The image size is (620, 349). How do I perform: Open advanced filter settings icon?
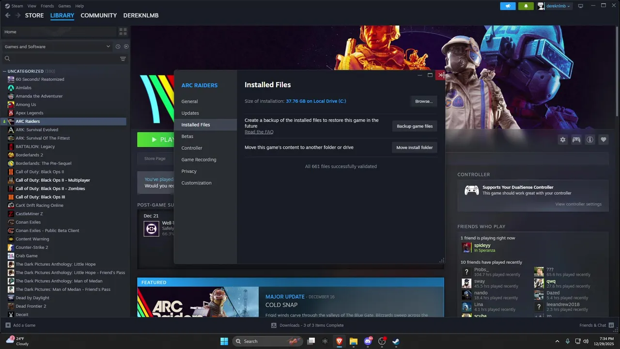123,59
